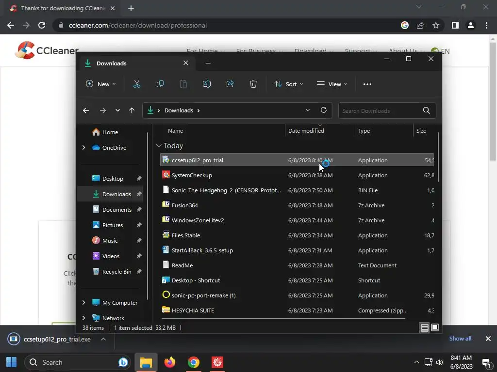Click the Show all downloads link
Screen dimensions: 497x372
pos(460,339)
